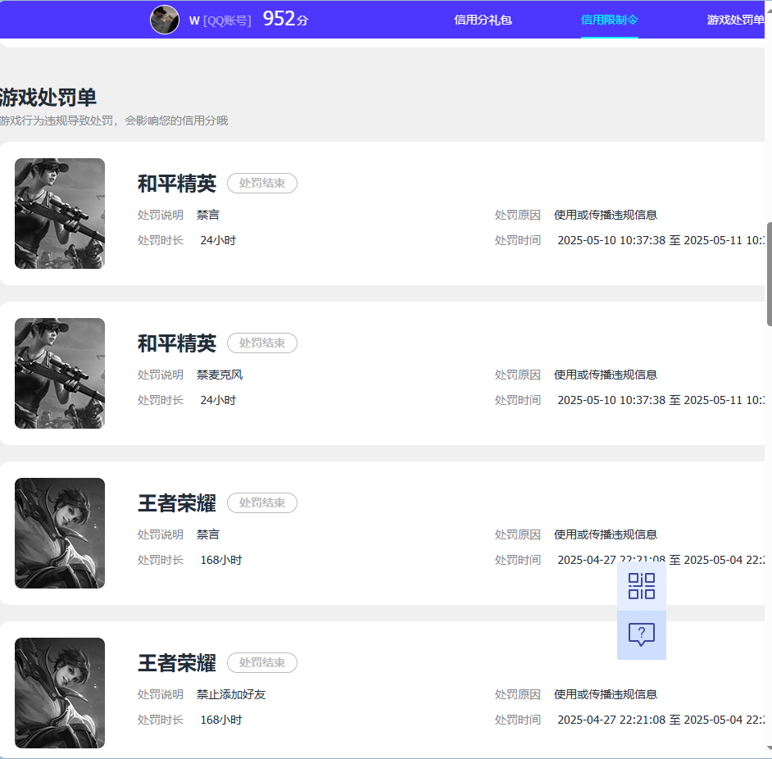
Task: Click the 王者荣耀 title of the 禁言 record
Action: pyautogui.click(x=177, y=503)
